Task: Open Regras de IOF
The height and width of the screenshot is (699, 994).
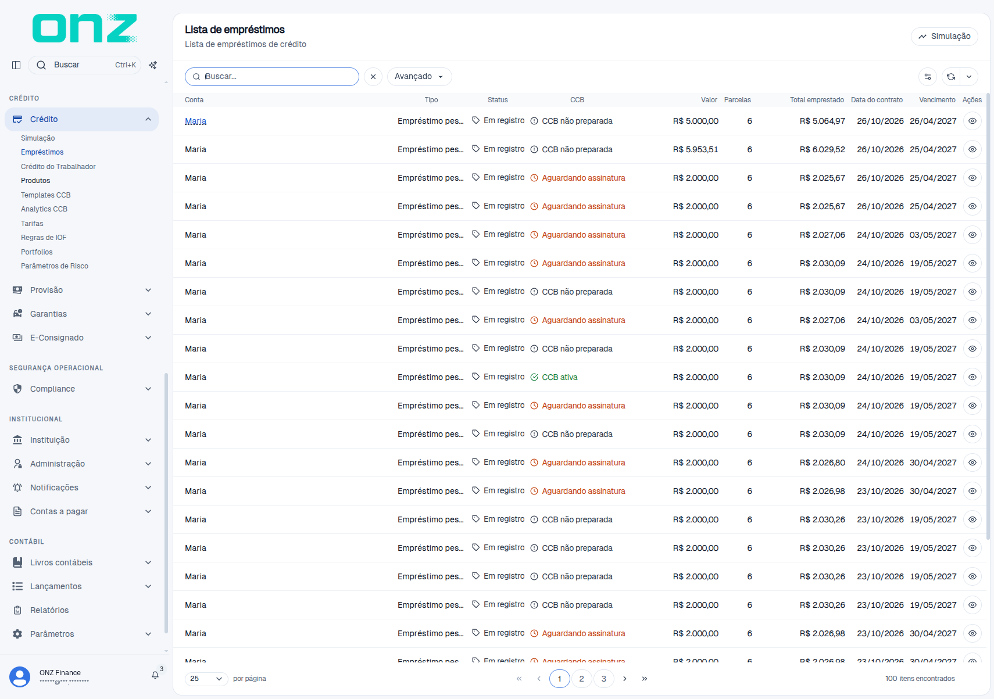Action: (x=44, y=238)
